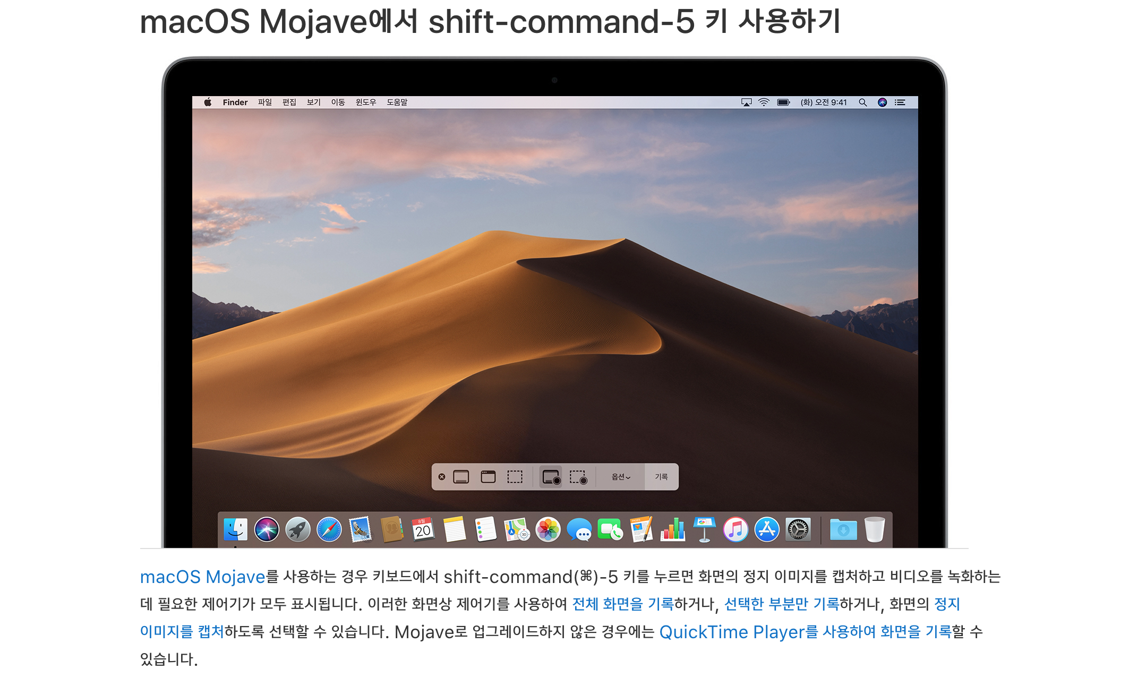This screenshot has height=686, width=1129.
Task: Follow the macOS Mojave link
Action: 202,577
